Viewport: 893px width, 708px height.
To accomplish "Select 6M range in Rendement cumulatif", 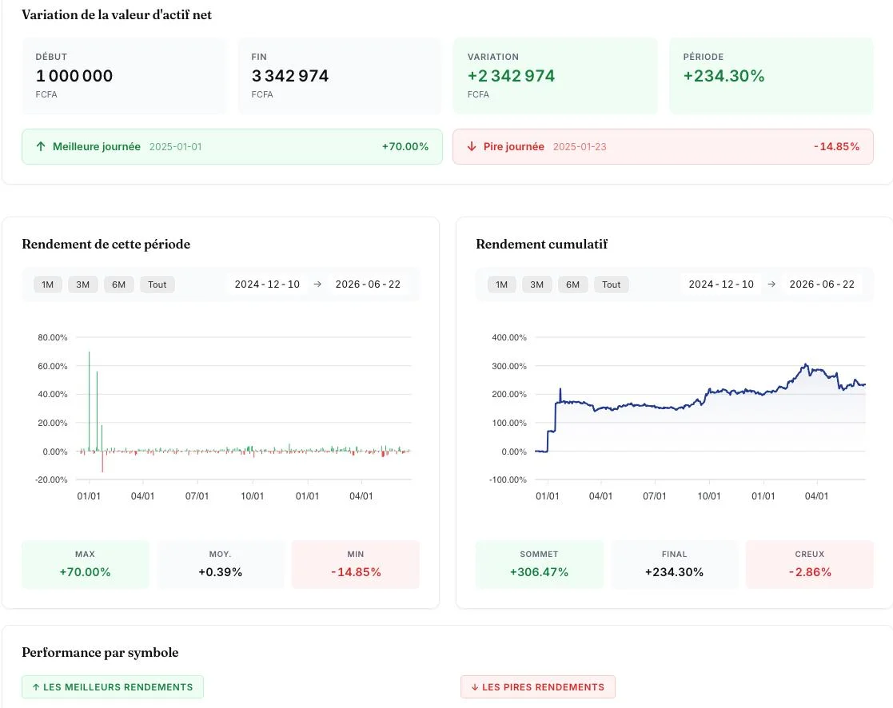I will [572, 284].
